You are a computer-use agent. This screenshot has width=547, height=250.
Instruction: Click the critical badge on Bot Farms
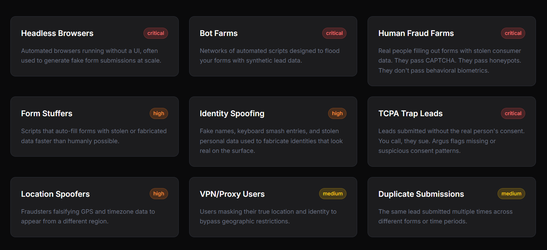tap(334, 33)
